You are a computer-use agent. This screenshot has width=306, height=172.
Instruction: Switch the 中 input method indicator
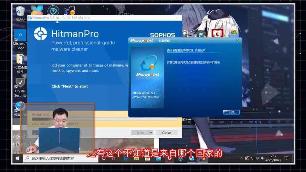(x=263, y=158)
